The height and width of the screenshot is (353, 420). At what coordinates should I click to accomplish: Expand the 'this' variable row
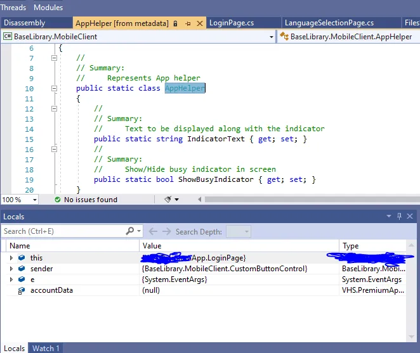click(11, 258)
